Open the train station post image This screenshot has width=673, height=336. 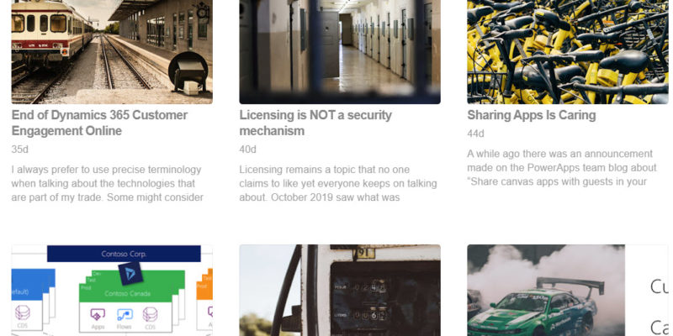pos(112,52)
